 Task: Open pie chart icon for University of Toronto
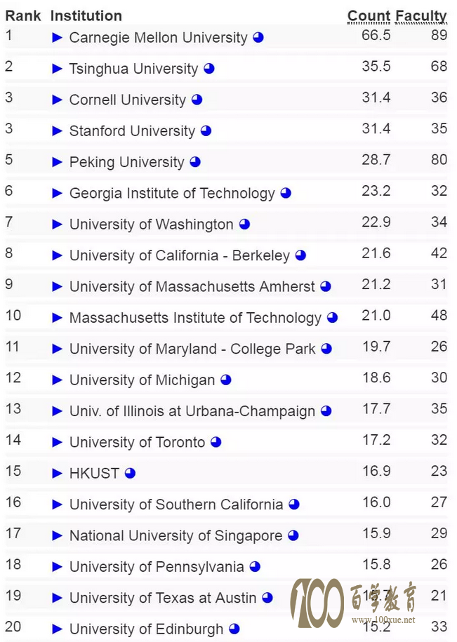coord(216,442)
